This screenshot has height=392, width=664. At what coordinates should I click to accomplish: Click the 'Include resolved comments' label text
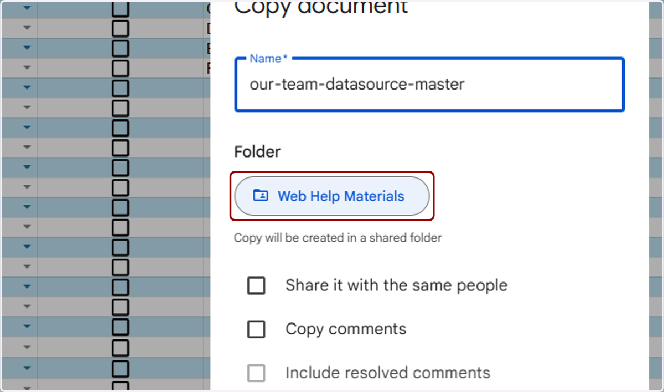click(x=388, y=373)
